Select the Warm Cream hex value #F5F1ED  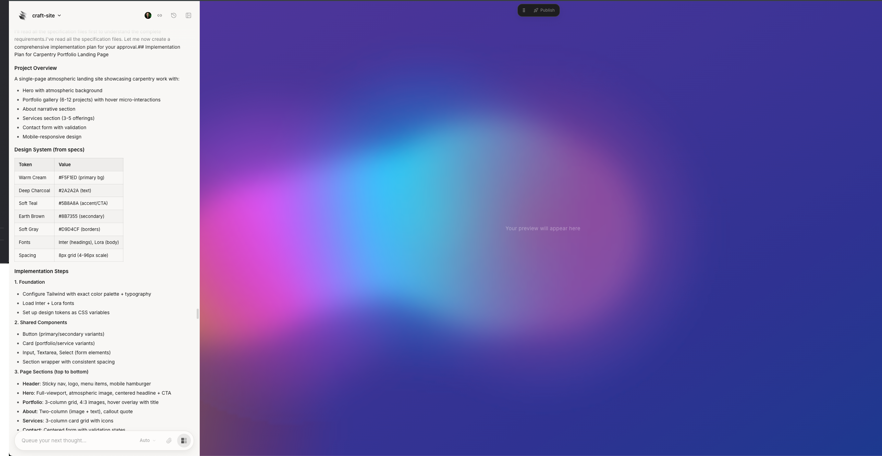(x=81, y=177)
